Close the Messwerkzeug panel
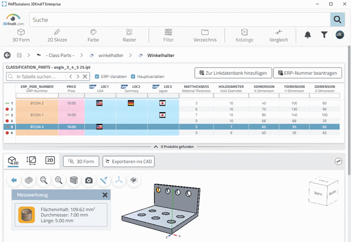 pyautogui.click(x=105, y=195)
